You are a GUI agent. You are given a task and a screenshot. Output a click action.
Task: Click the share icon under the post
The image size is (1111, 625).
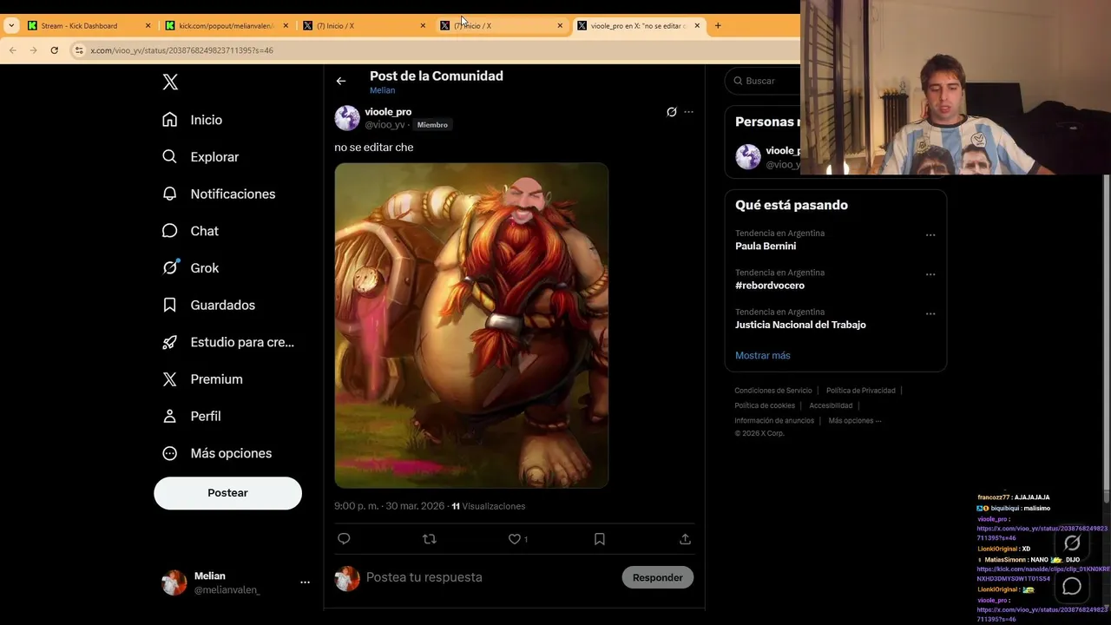point(685,539)
